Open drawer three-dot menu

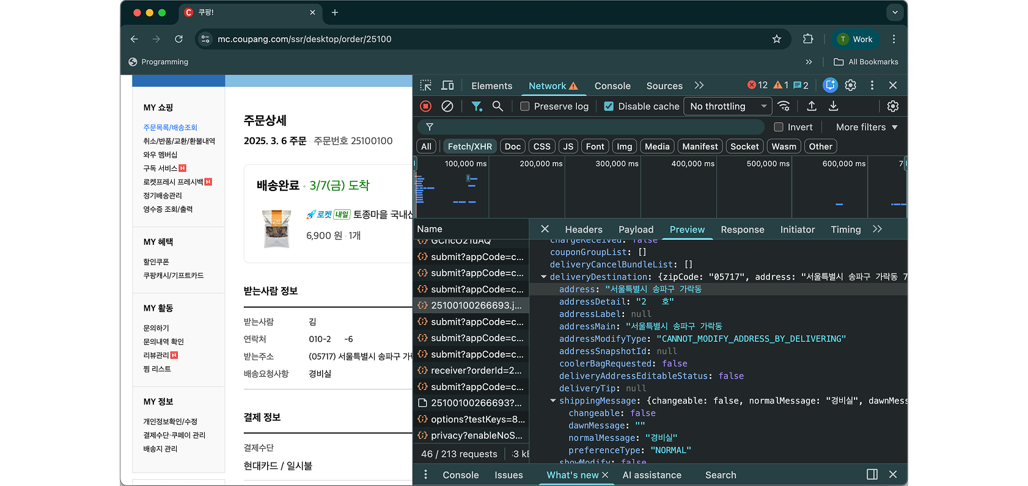(426, 474)
